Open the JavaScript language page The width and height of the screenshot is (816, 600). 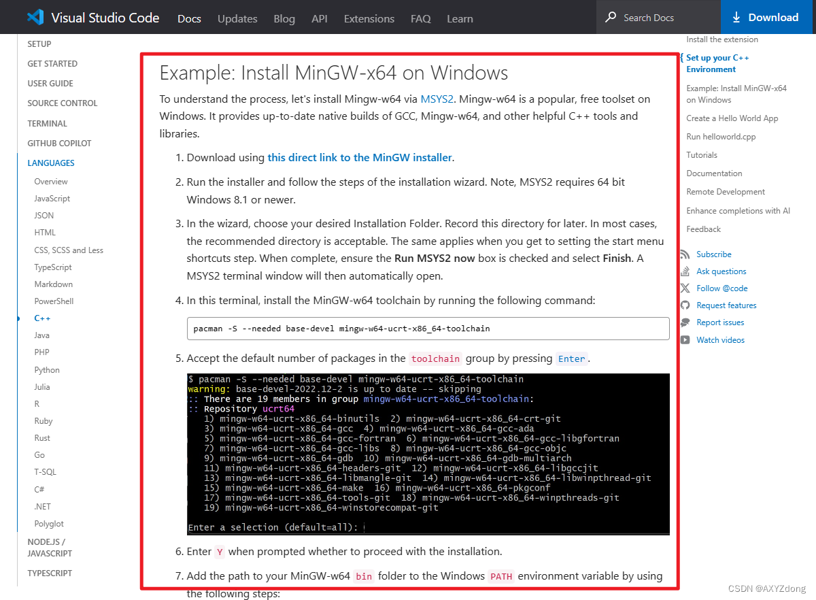[x=52, y=199]
